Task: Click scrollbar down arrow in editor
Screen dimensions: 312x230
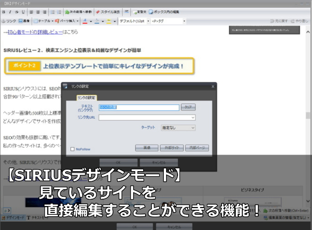Action: pyautogui.click(x=308, y=201)
